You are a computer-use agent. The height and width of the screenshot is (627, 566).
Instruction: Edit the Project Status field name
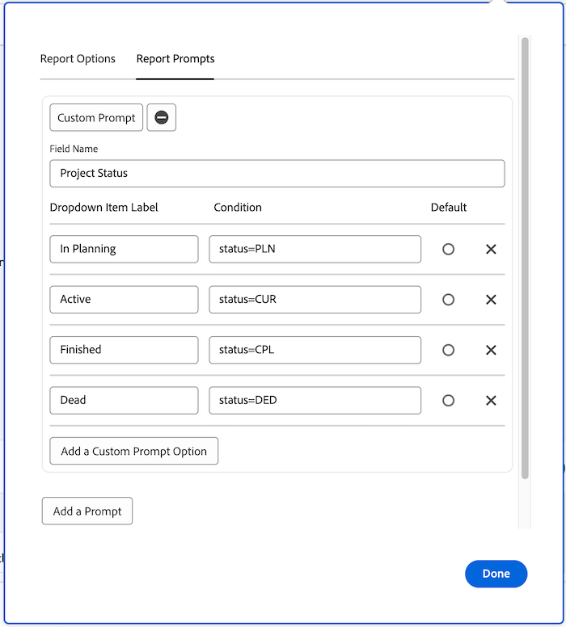point(277,174)
